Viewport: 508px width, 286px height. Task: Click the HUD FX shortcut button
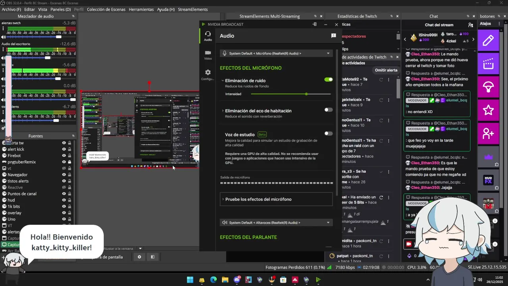click(488, 181)
